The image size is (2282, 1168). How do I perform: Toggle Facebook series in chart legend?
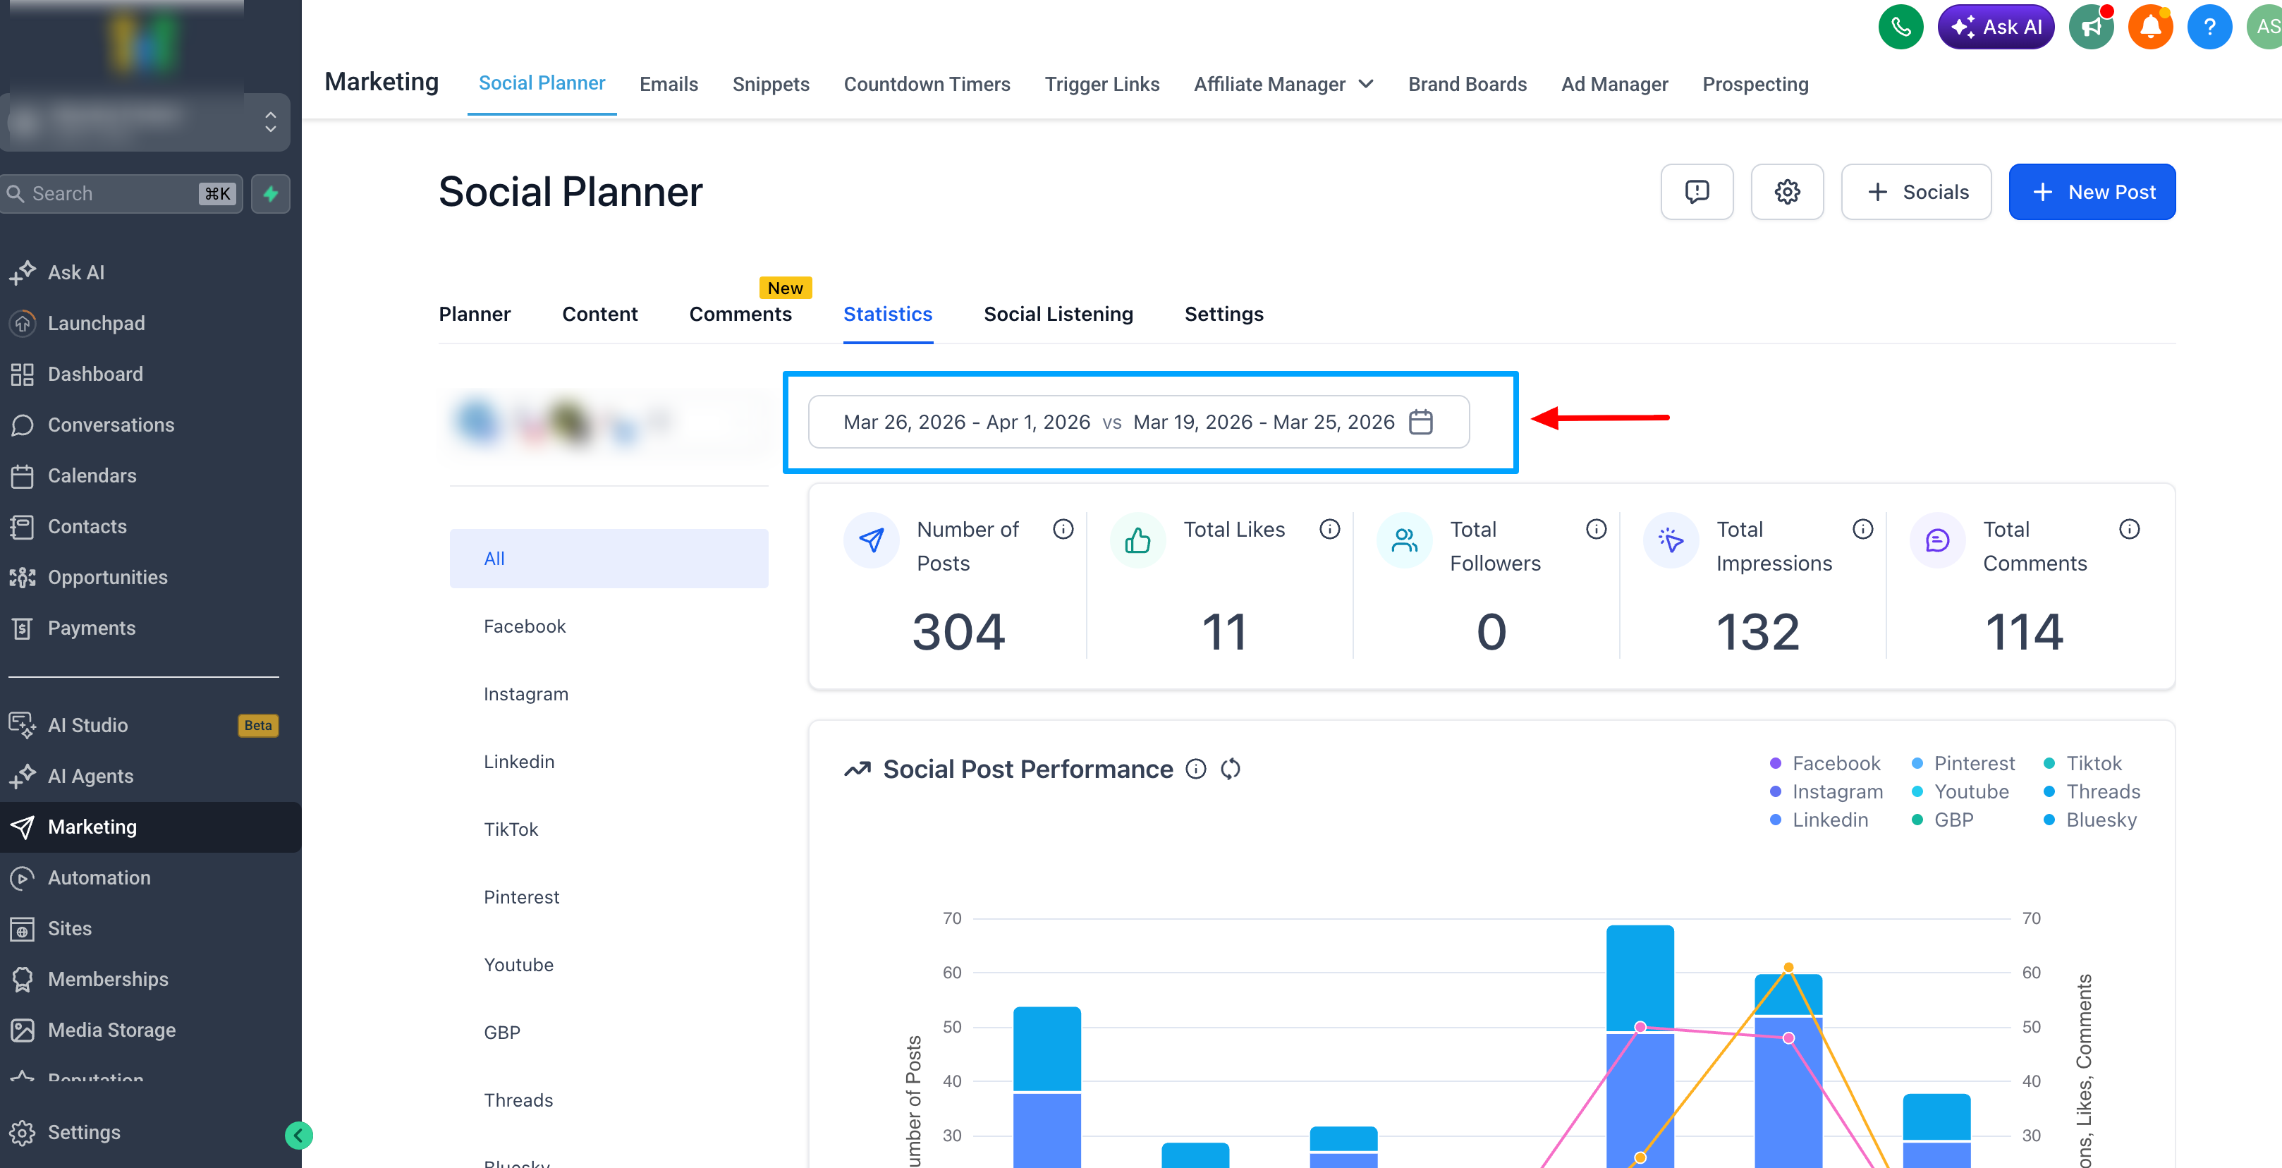1825,763
